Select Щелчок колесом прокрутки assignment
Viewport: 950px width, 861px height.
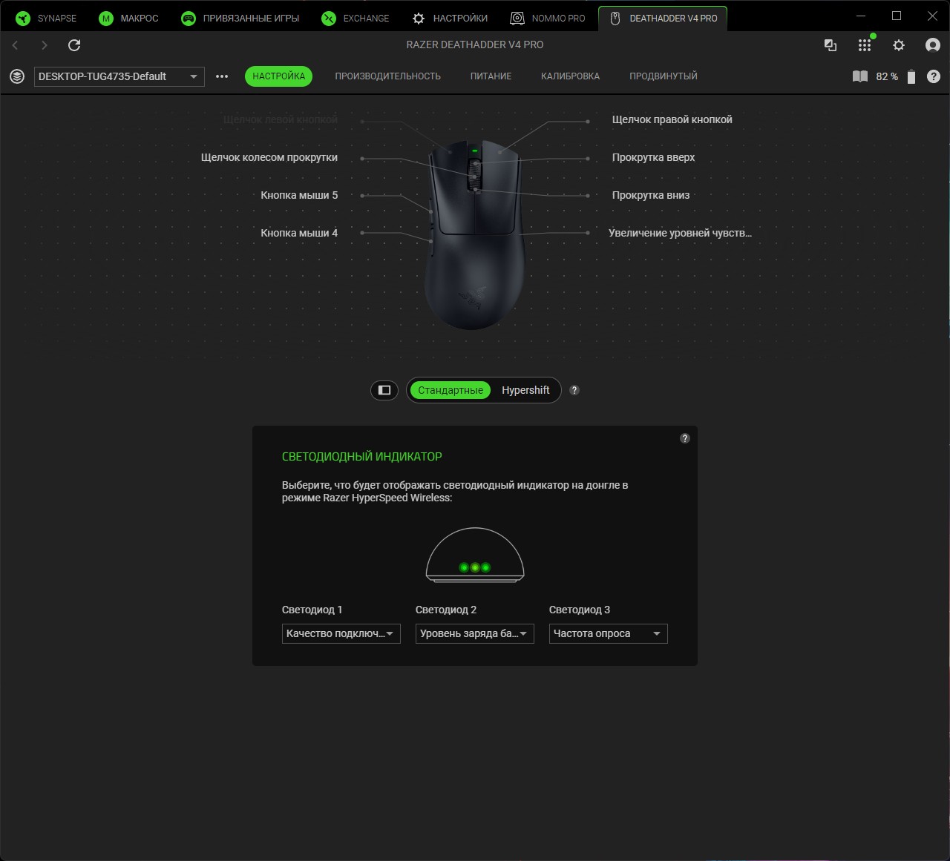coord(269,157)
